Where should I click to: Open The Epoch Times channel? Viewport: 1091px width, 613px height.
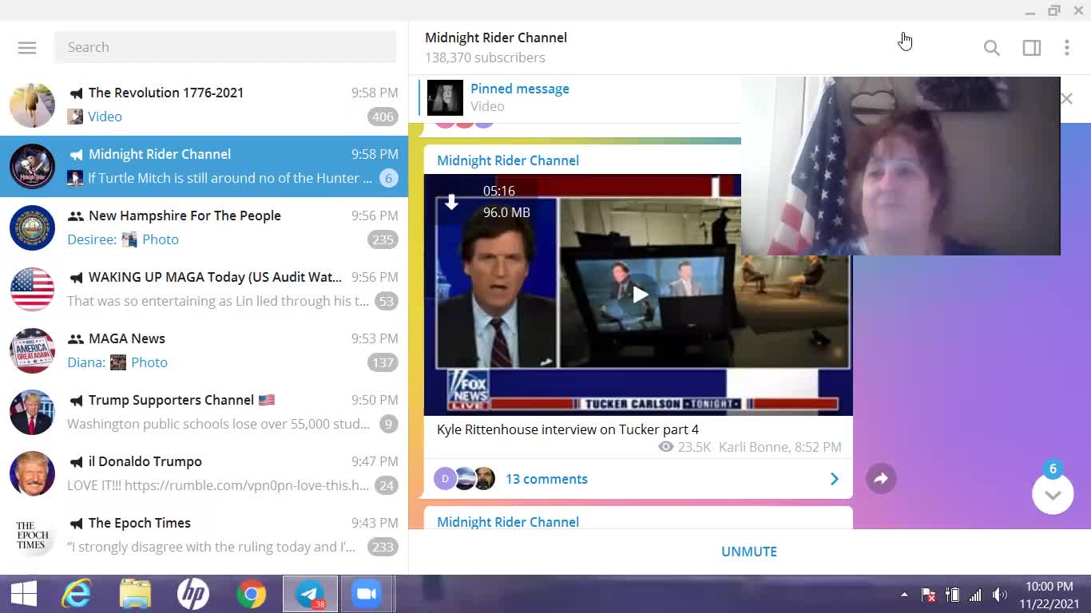tap(204, 535)
